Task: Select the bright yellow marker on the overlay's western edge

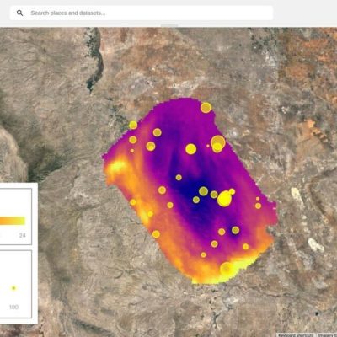Action: 133,125
